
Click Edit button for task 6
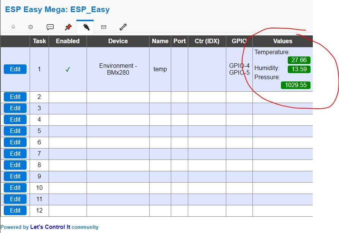click(15, 142)
